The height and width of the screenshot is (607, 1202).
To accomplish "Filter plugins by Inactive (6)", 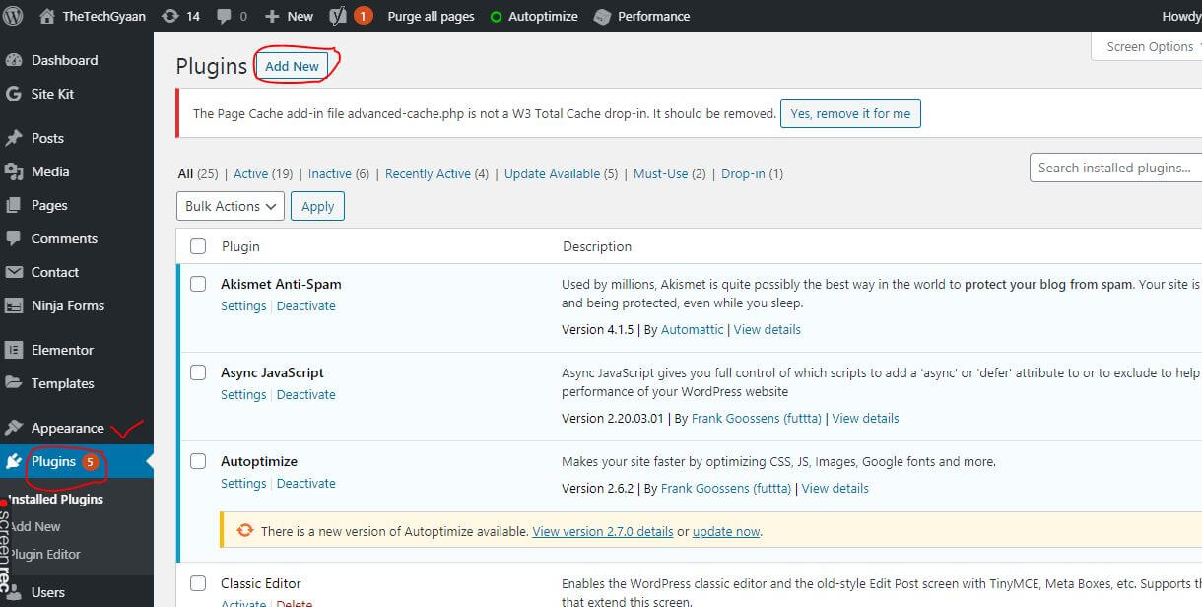I will pyautogui.click(x=339, y=173).
